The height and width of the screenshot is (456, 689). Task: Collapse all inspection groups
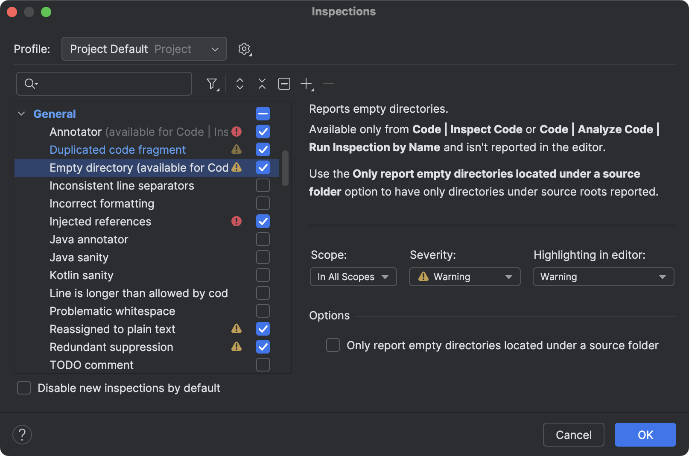tap(262, 84)
